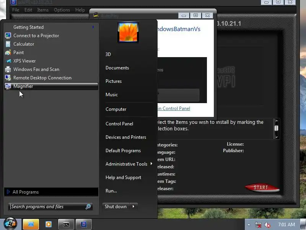Viewport: 306px width, 230px height.
Task: Click the Shut down button
Action: pos(116,207)
